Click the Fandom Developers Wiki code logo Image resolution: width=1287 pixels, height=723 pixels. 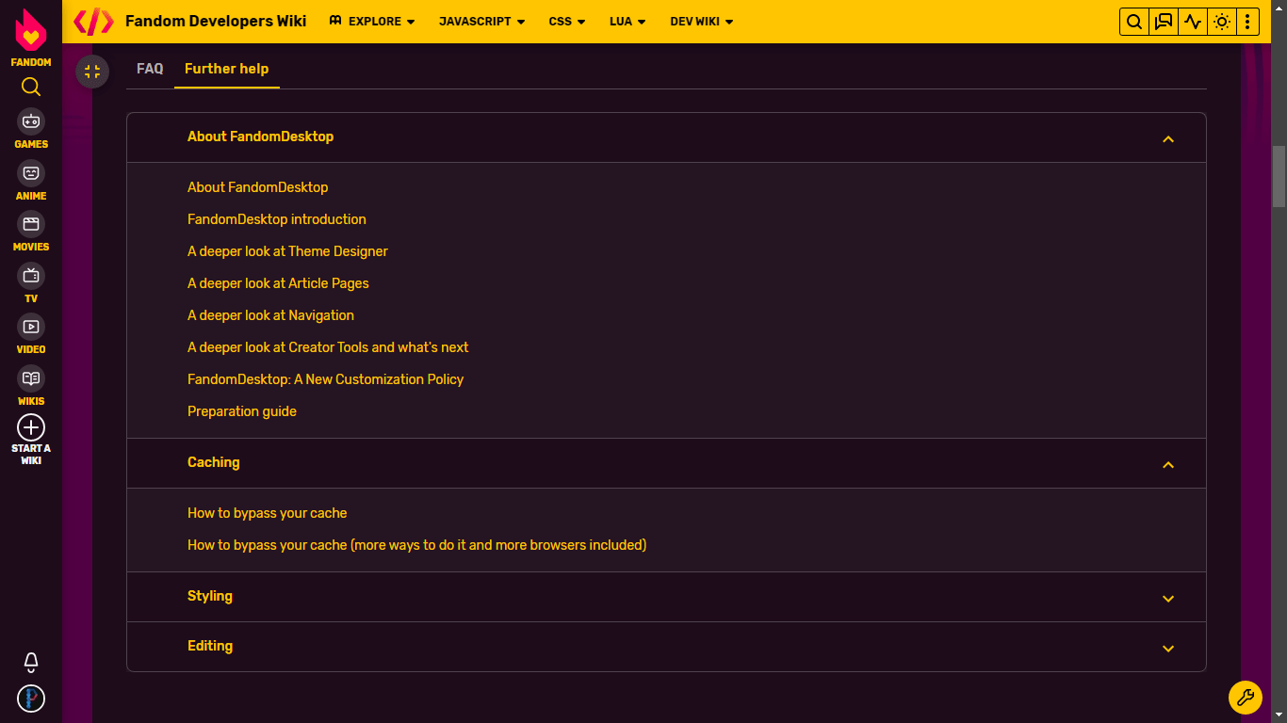coord(93,22)
